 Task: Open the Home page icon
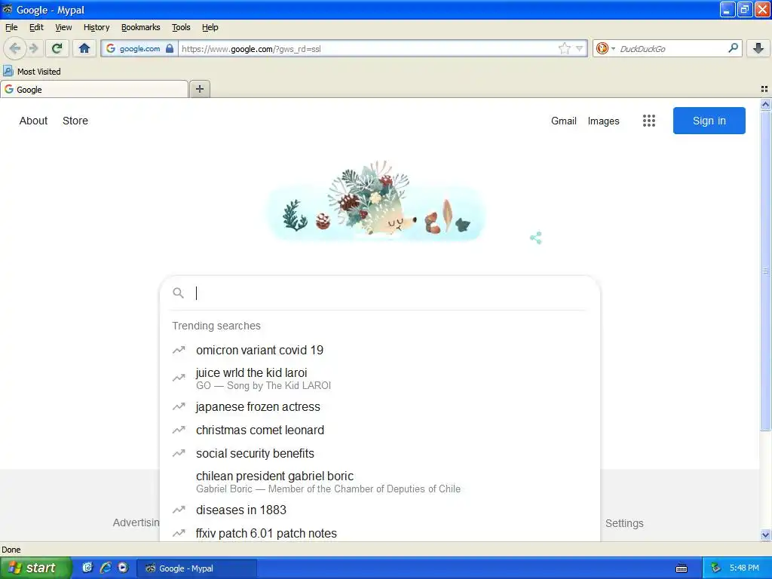(x=84, y=48)
